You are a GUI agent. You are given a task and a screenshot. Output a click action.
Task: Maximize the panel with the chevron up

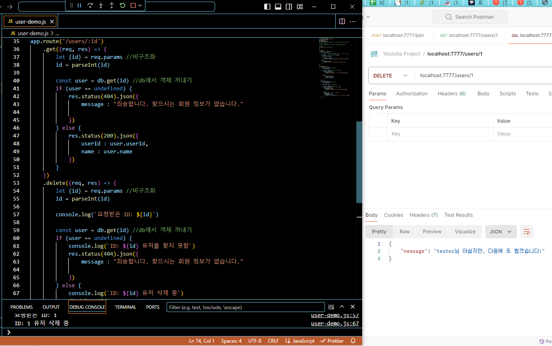(x=342, y=307)
